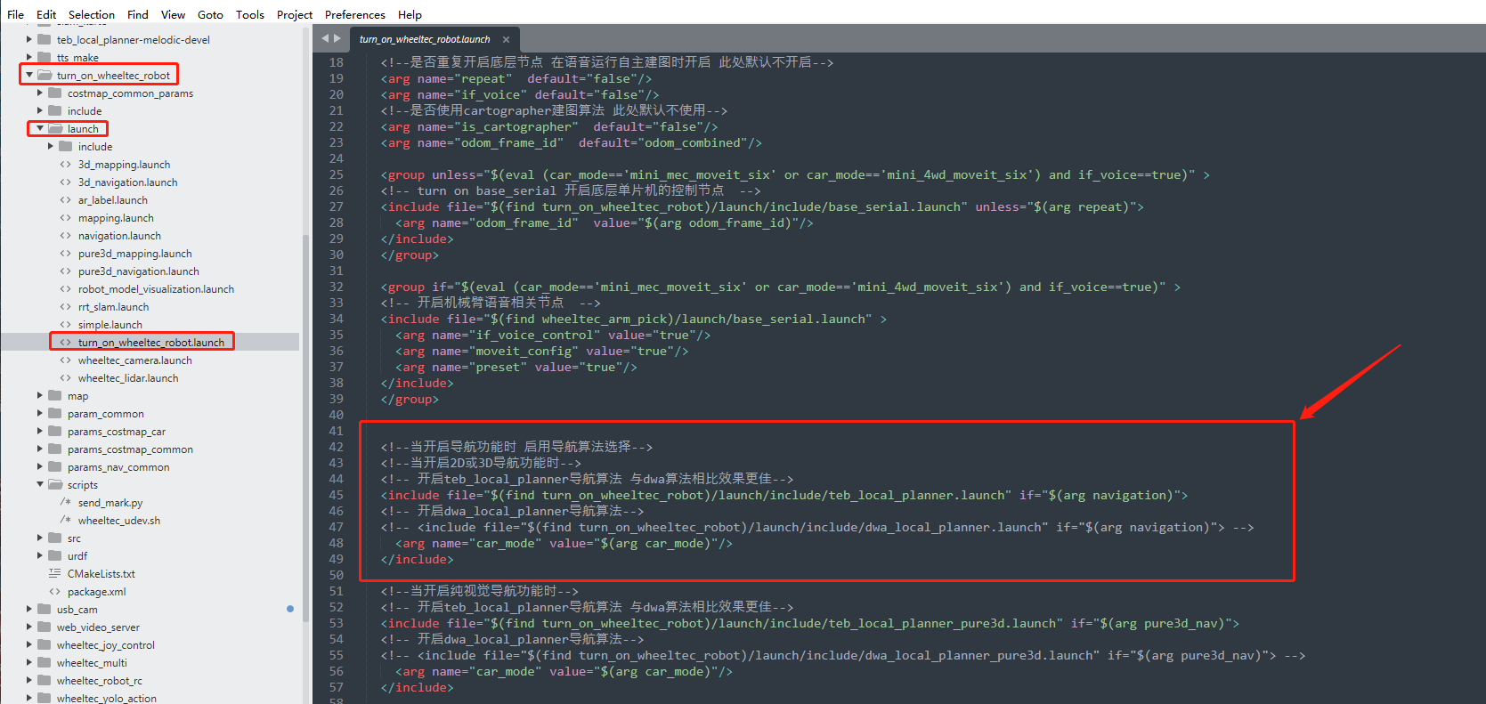Open robot_model_visualization.launch file
The image size is (1486, 704).
(156, 289)
